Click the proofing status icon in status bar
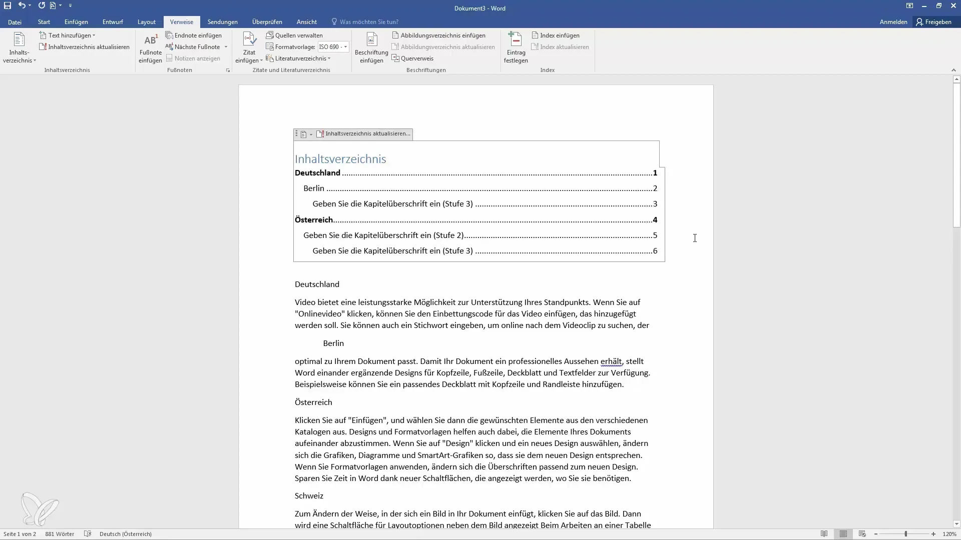The height and width of the screenshot is (540, 961). [x=88, y=534]
